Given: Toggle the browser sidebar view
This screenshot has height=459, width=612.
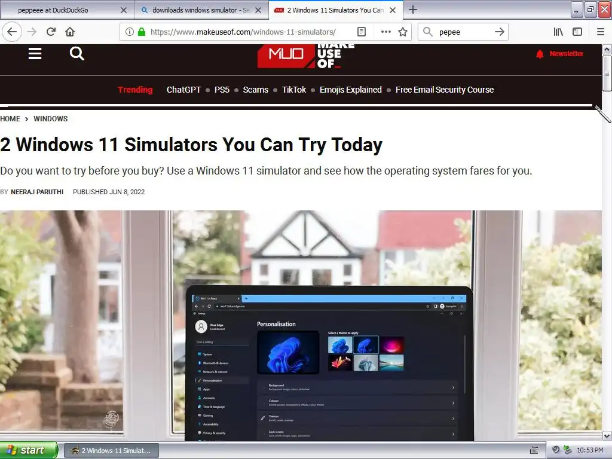Looking at the screenshot, I should (x=577, y=32).
